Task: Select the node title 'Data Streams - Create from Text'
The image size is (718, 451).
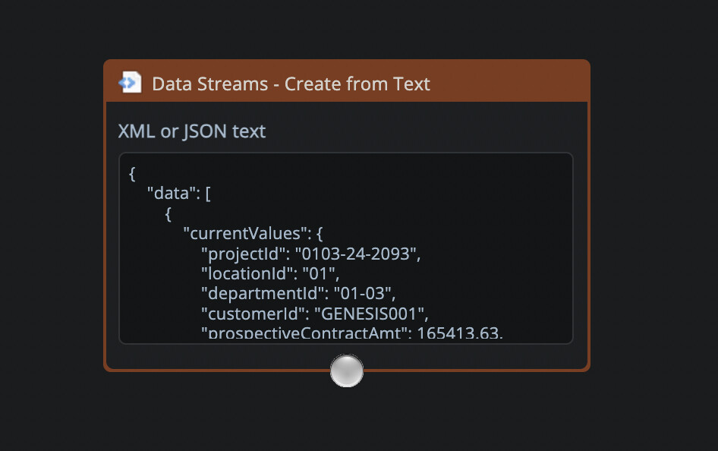Action: coord(291,84)
